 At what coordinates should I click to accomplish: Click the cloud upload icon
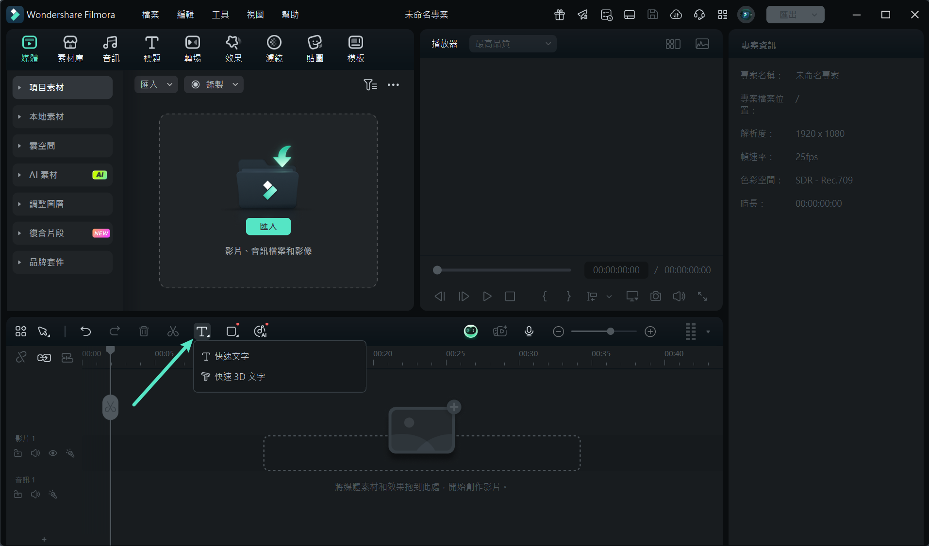[676, 15]
